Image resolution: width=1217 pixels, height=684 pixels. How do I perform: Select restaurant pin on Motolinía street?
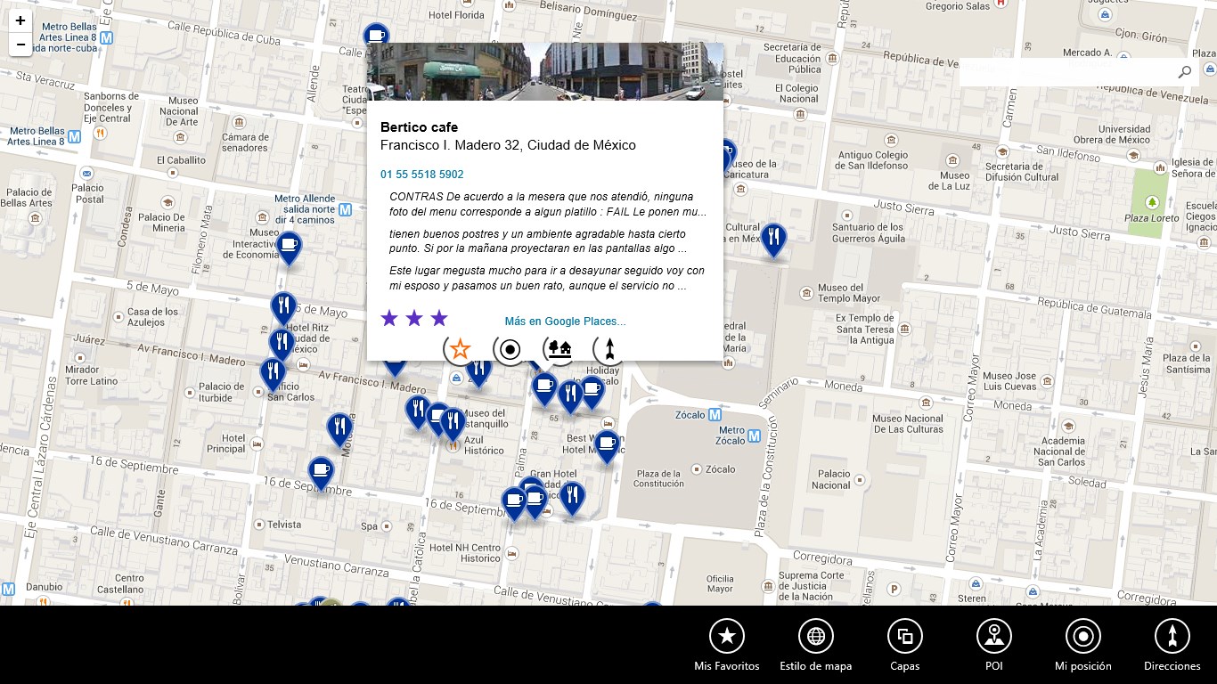click(x=339, y=428)
